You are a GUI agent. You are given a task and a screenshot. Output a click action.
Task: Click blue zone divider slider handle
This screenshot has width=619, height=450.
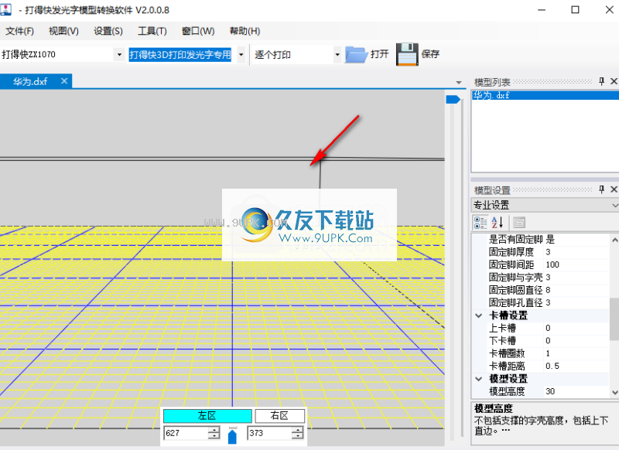pyautogui.click(x=233, y=437)
